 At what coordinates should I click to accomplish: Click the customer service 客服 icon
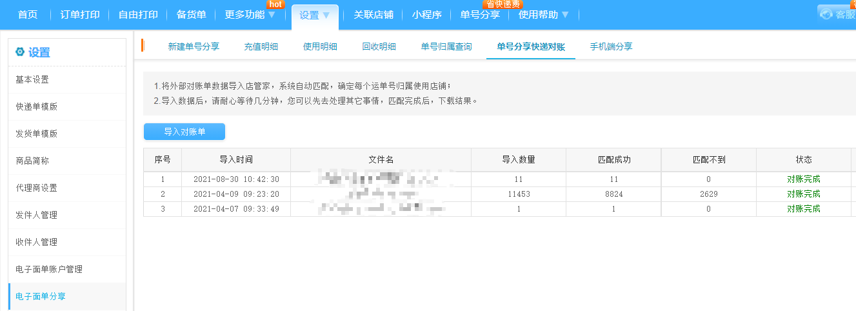[x=827, y=14]
